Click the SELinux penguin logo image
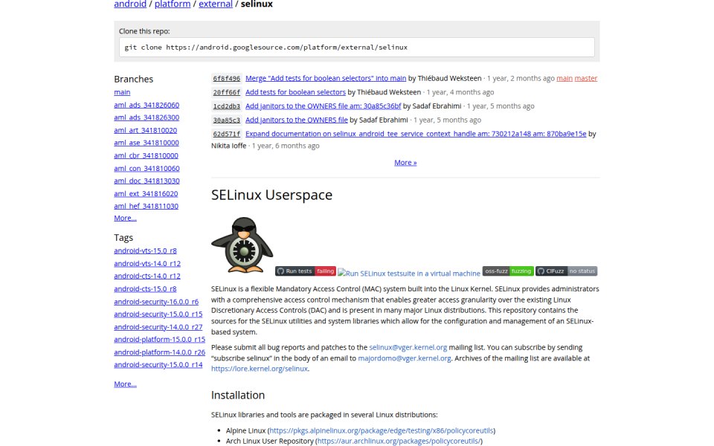 tap(242, 245)
